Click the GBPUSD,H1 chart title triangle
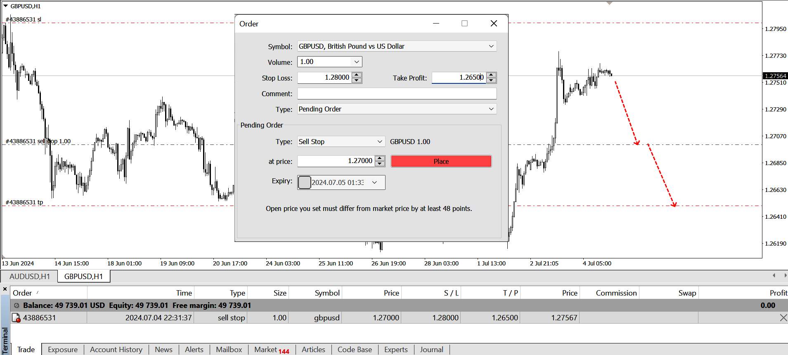 pyautogui.click(x=5, y=6)
